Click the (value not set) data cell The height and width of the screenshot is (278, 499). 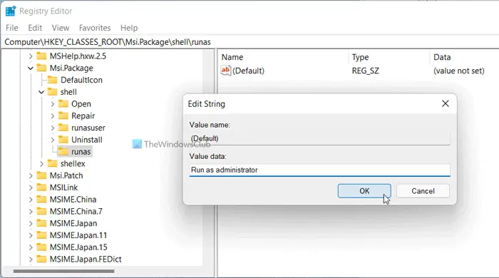pos(458,71)
